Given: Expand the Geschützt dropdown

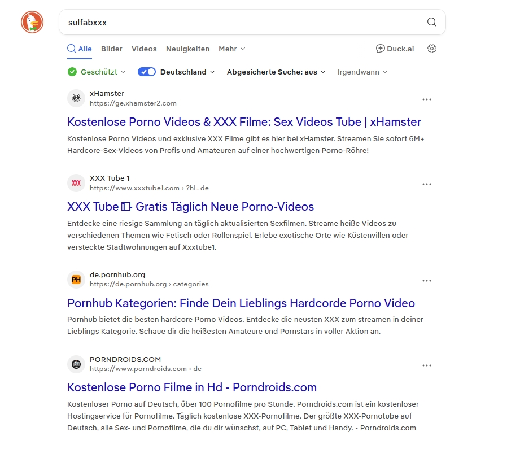Looking at the screenshot, I should [x=103, y=72].
